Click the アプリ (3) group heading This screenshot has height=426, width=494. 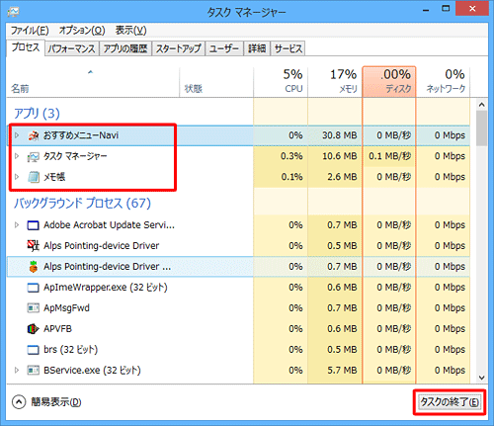click(x=37, y=114)
